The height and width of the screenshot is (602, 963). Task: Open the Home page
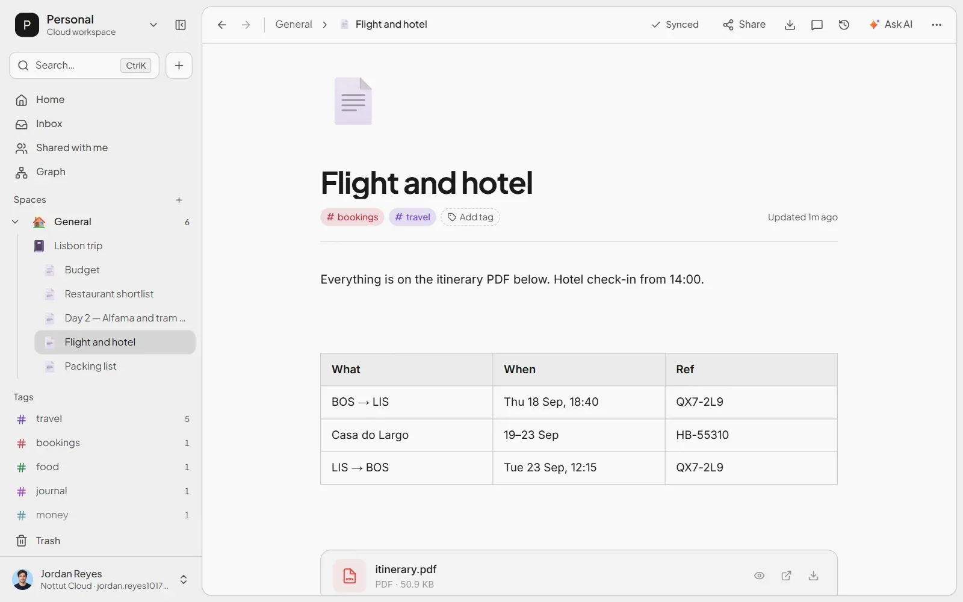coord(101,100)
